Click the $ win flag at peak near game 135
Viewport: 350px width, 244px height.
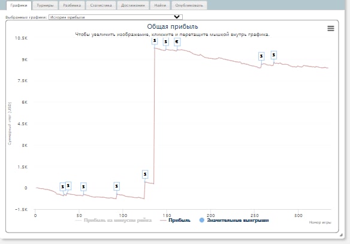point(155,41)
